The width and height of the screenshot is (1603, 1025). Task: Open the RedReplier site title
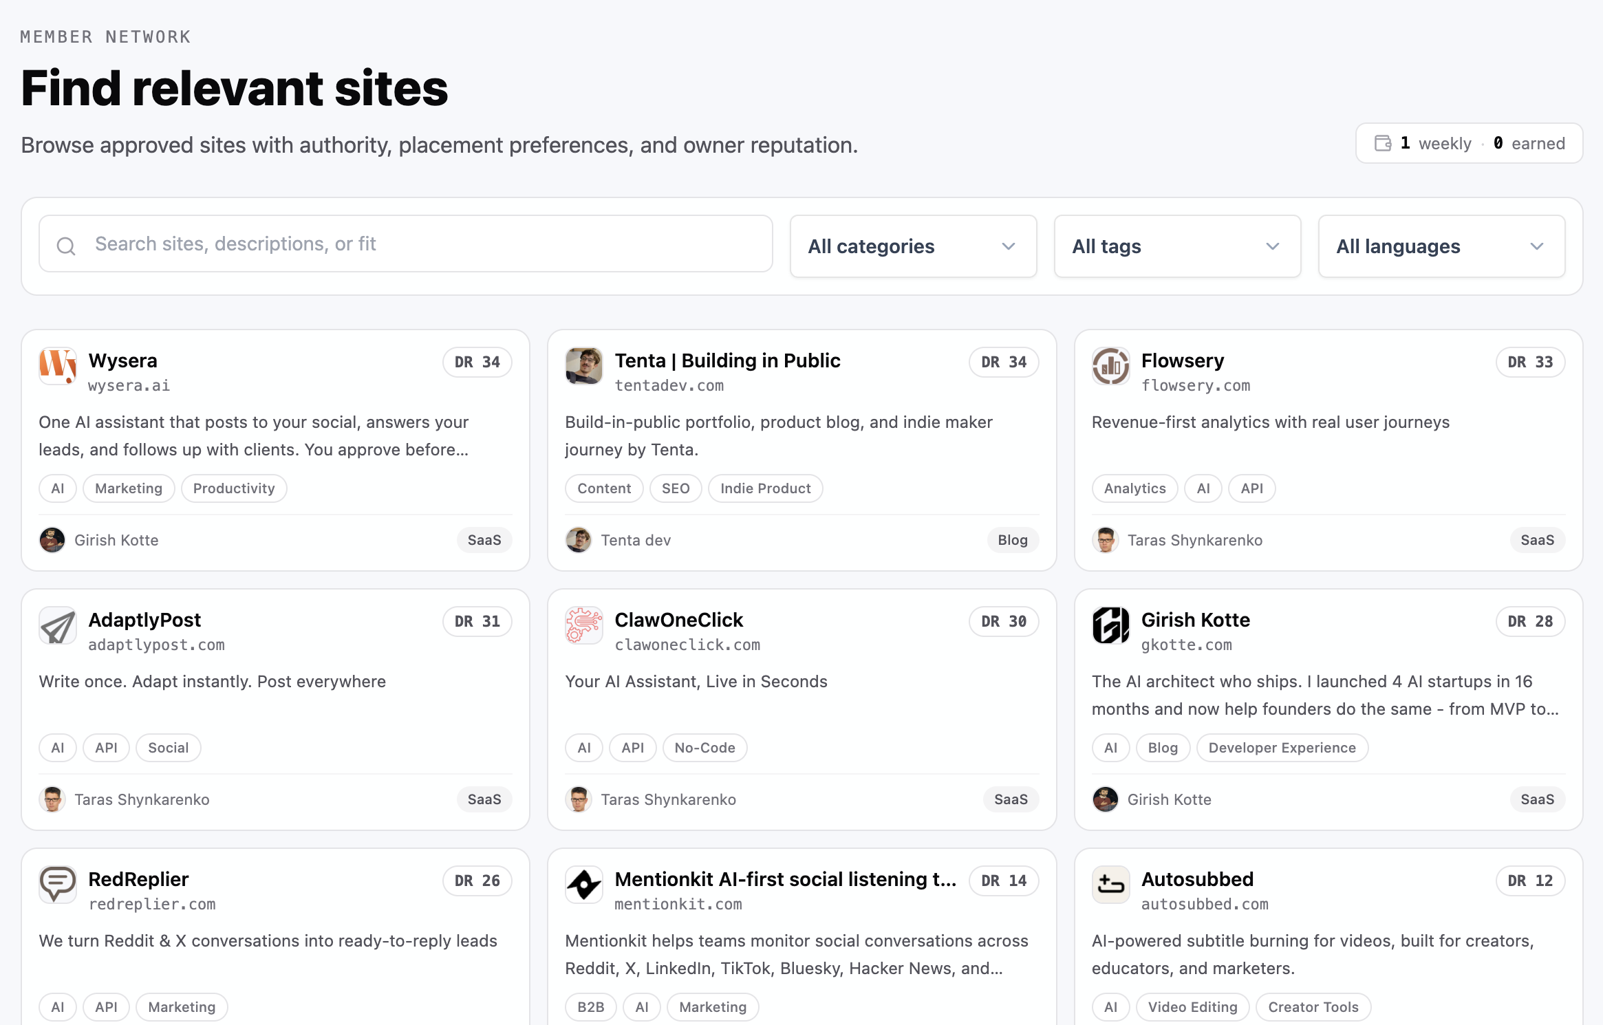pos(138,879)
